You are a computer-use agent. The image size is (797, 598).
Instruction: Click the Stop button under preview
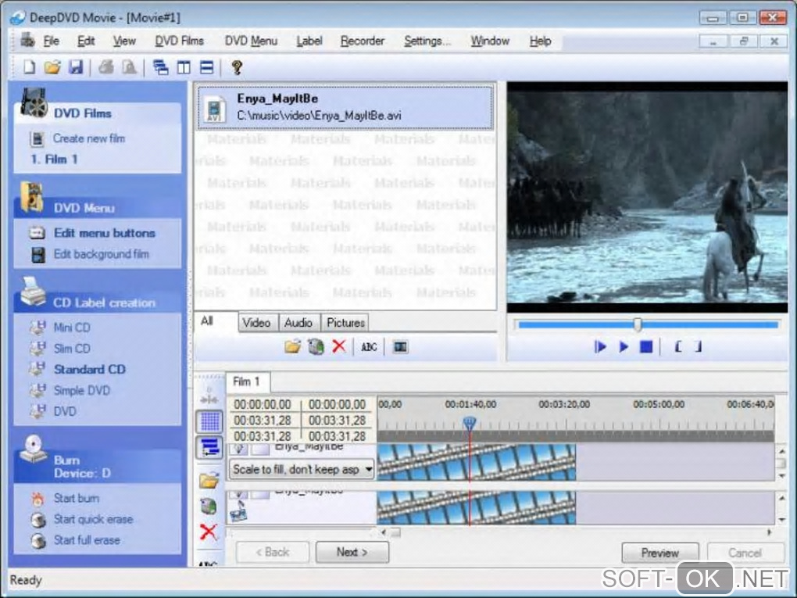646,347
